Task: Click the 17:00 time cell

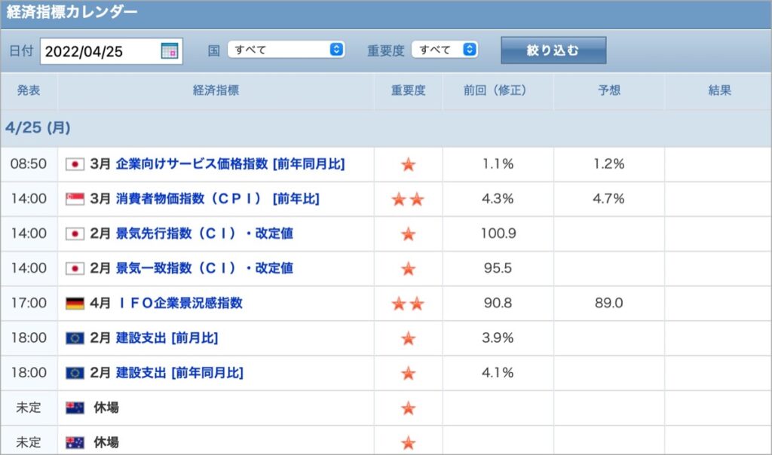Action: [x=29, y=303]
